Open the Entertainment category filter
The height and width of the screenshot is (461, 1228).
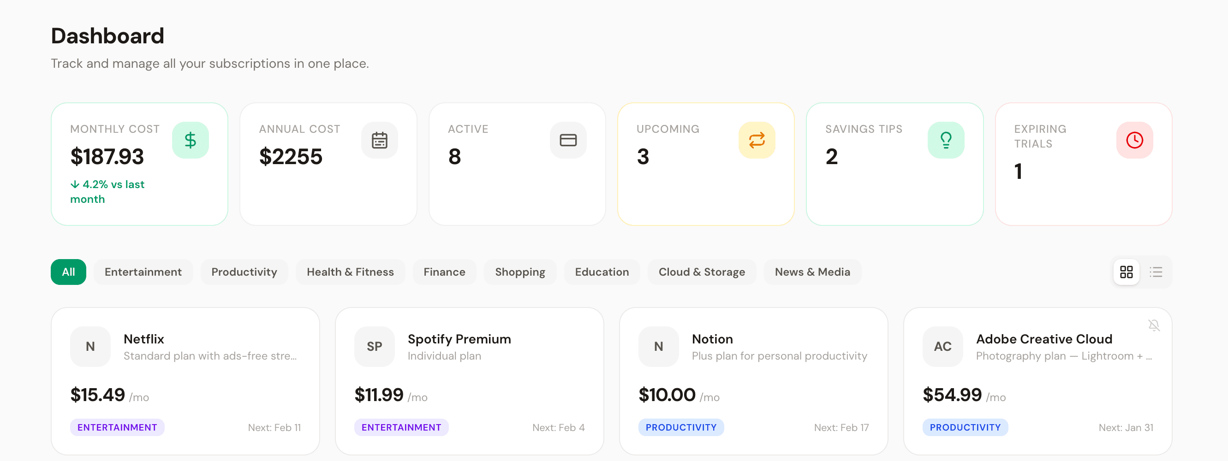(x=143, y=272)
